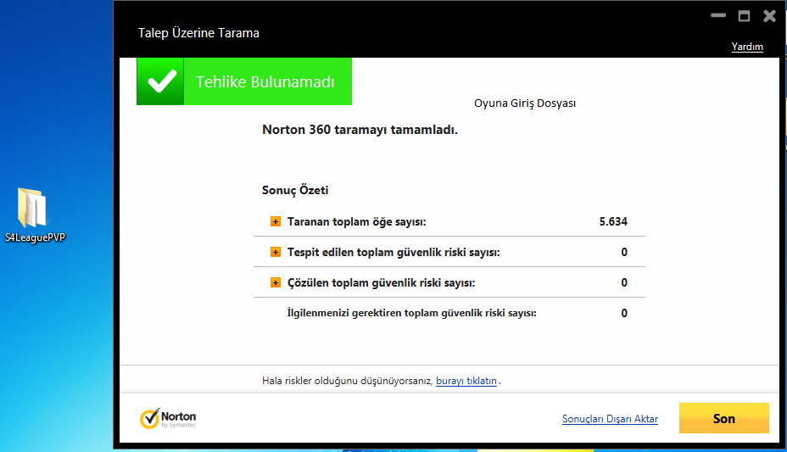787x452 pixels.
Task: Click 'İlgilenmenizi gerektiren toplam güvenlik riski sayısı' text
Action: click(411, 313)
